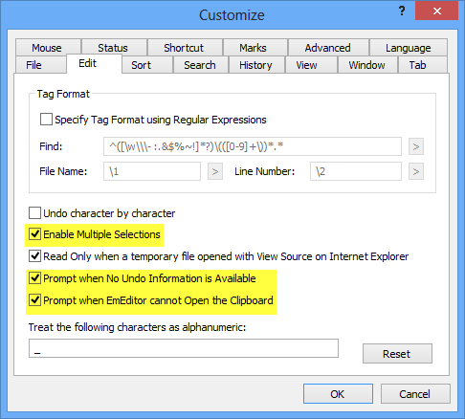Switch to the Mouse tab
The height and width of the screenshot is (419, 465).
coord(47,48)
